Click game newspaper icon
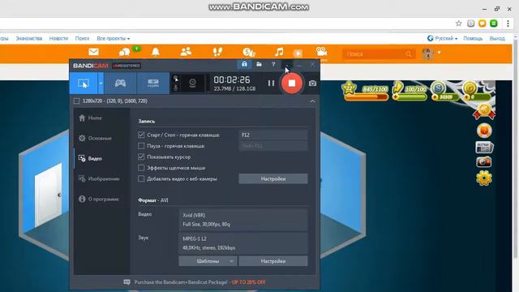 [x=484, y=147]
